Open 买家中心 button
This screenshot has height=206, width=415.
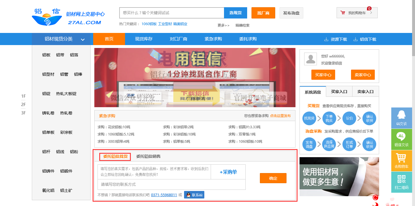[323, 75]
